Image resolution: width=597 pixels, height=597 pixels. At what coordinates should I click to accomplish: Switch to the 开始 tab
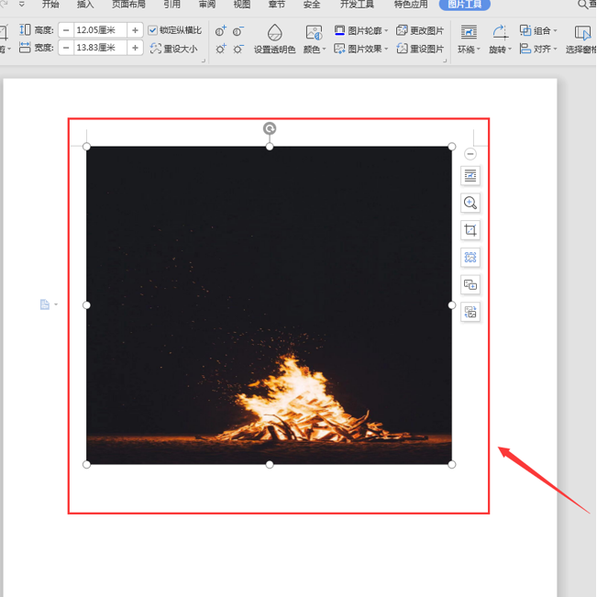click(x=50, y=5)
